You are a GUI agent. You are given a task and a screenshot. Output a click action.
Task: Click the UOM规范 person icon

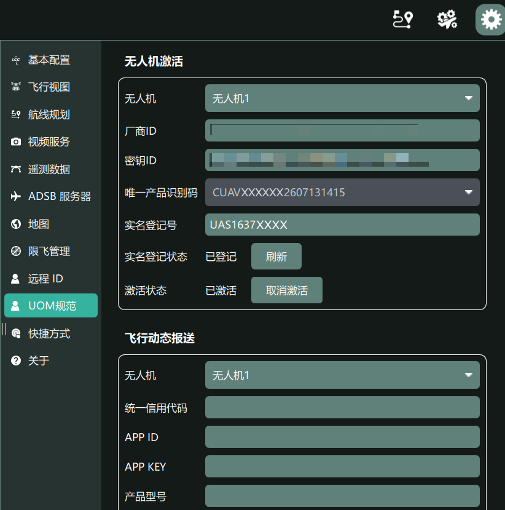point(15,306)
